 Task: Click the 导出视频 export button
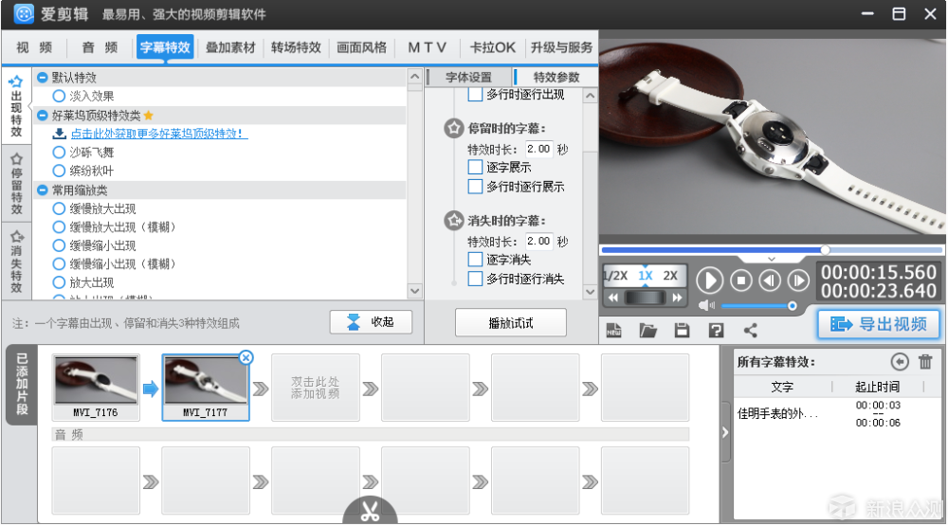(879, 324)
